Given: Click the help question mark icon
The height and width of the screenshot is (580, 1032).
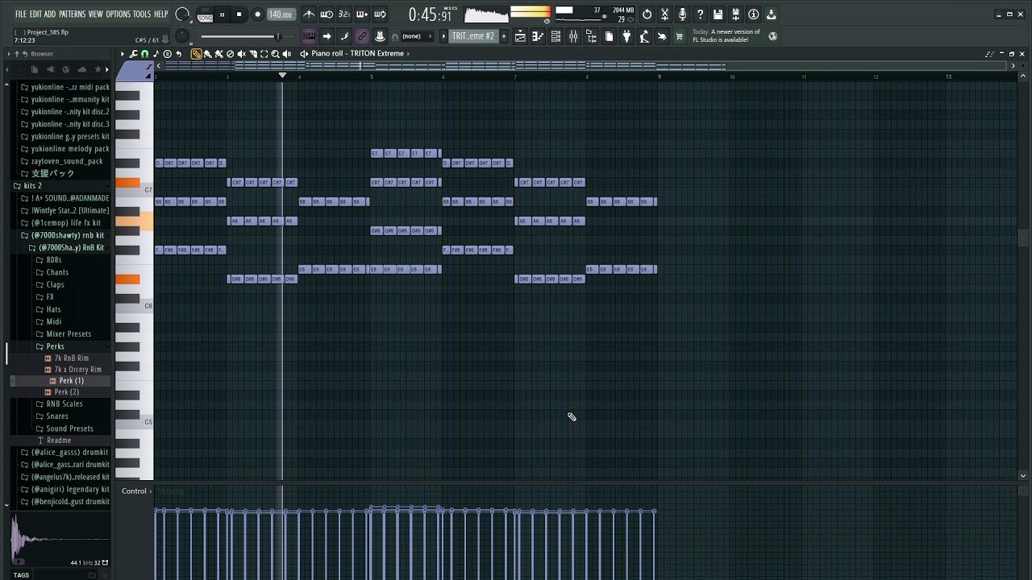Looking at the screenshot, I should pos(700,14).
